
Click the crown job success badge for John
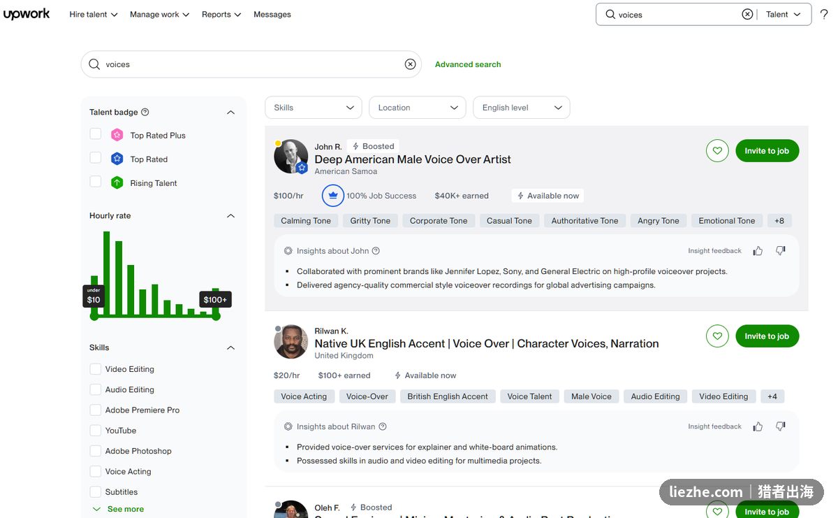[x=333, y=196]
